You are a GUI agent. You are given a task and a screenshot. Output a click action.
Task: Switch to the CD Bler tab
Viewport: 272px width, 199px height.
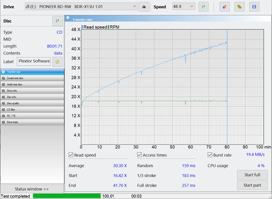32,109
